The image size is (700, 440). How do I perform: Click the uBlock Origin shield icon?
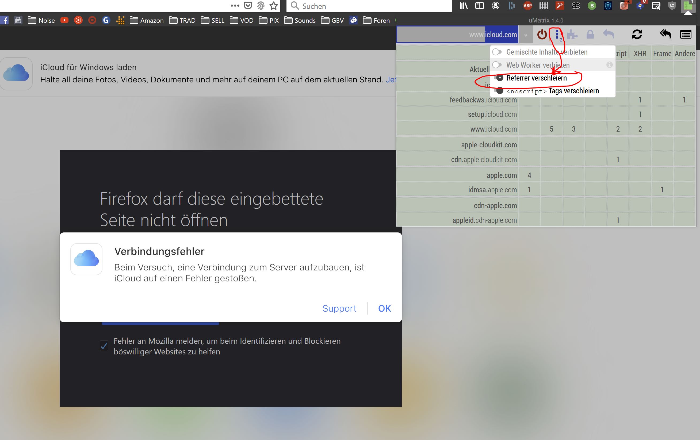point(672,6)
